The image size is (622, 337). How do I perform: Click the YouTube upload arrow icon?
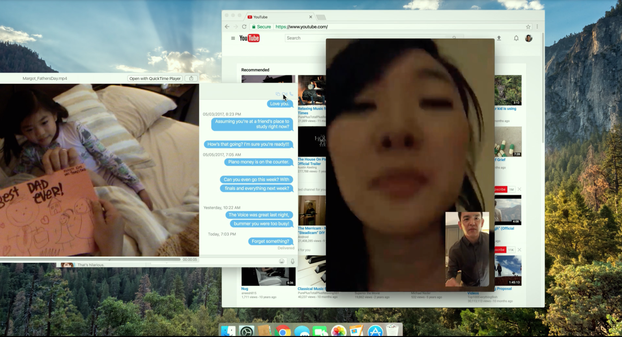pos(499,38)
